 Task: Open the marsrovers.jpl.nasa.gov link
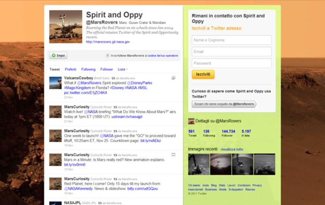pyautogui.click(x=108, y=42)
